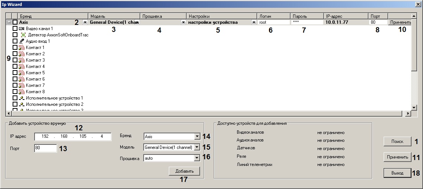Click the sensor icon next to Контакт 1
Viewport: 423px width, 189px height.
tap(22, 48)
